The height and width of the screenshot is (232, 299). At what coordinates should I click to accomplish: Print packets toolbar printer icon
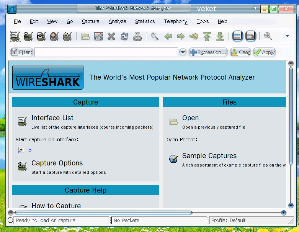(137, 36)
